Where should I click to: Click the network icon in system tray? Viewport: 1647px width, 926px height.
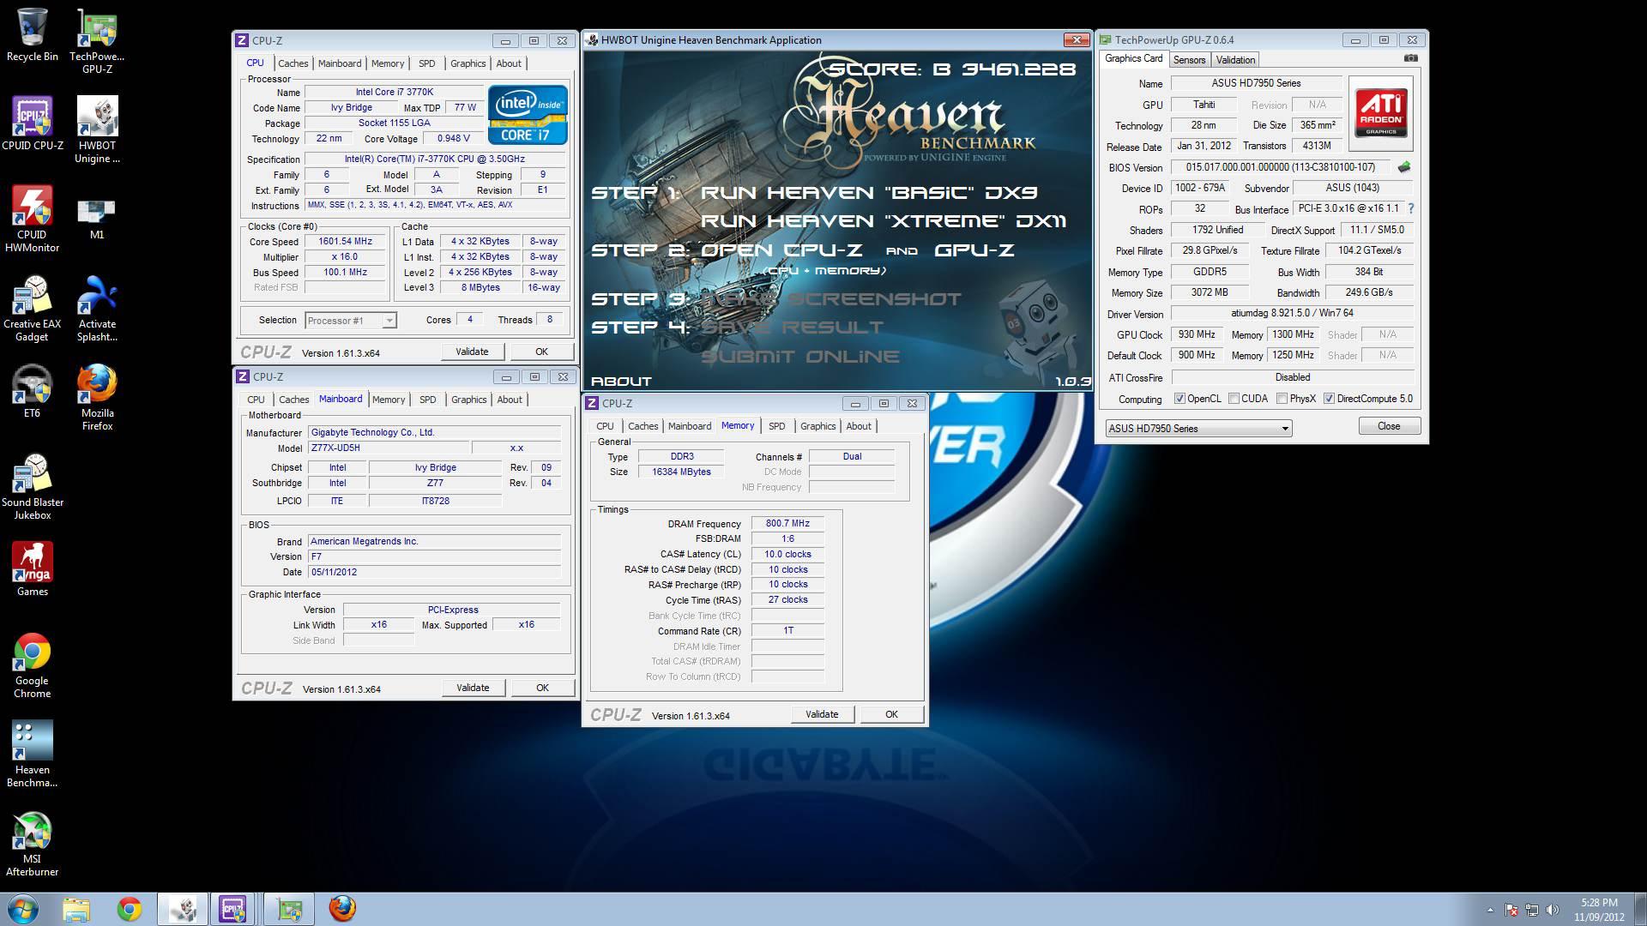coord(1532,910)
